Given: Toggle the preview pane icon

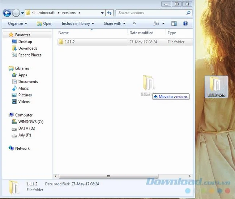Looking at the screenshot, I should 174,24.
